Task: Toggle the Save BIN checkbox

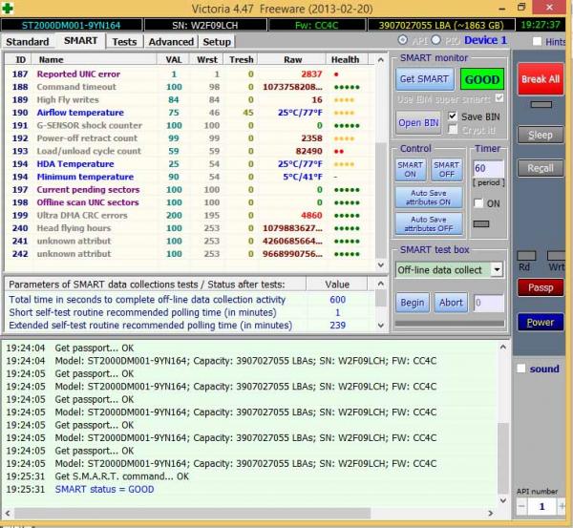Action: 454,116
